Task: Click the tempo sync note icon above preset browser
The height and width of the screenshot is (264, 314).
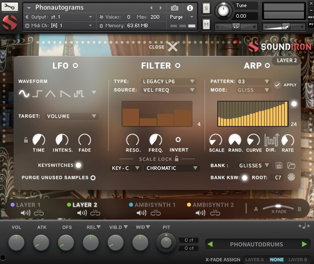Action: 304,226
